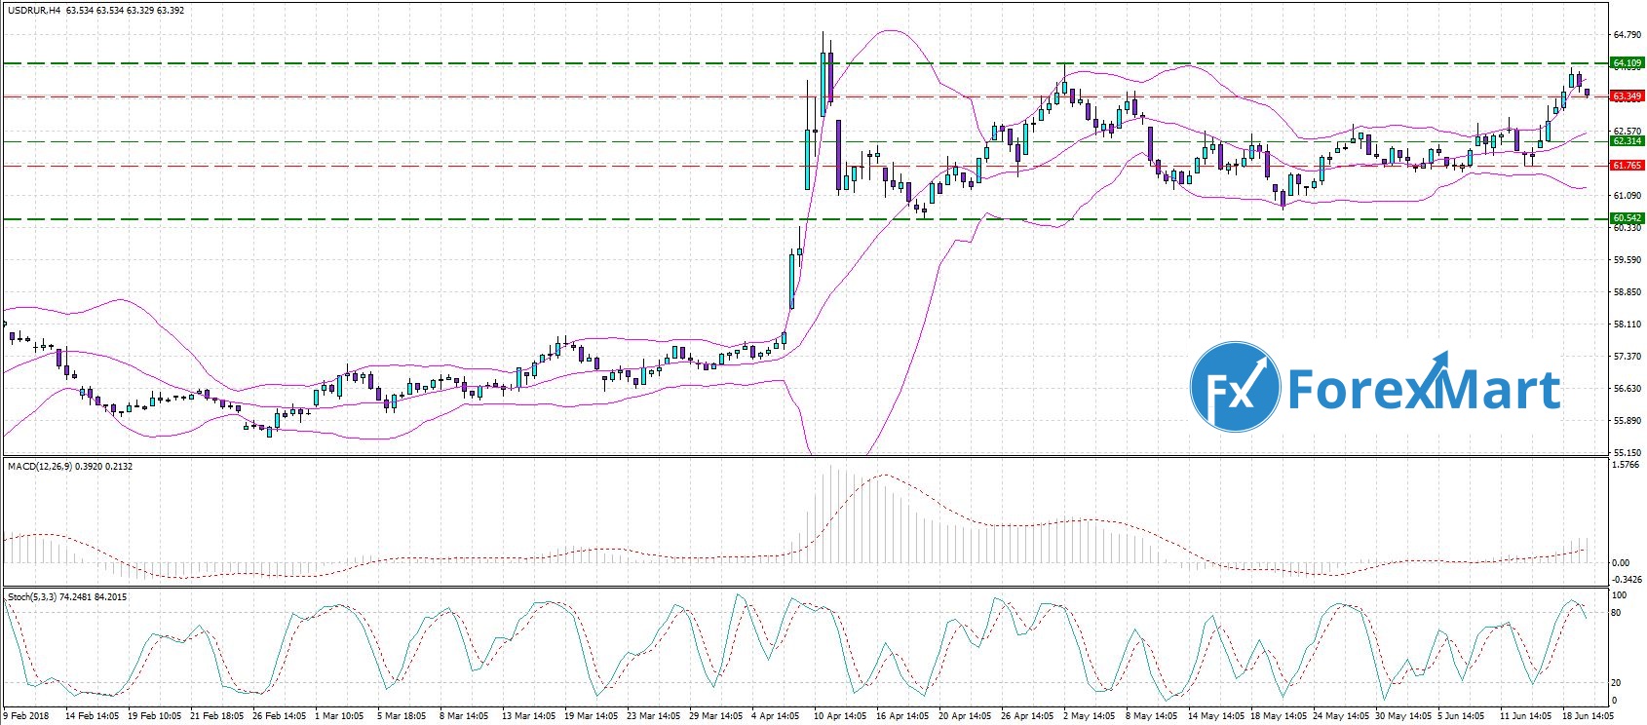The height and width of the screenshot is (725, 1647).
Task: Select the green 62.314 price level tag
Action: point(1628,141)
